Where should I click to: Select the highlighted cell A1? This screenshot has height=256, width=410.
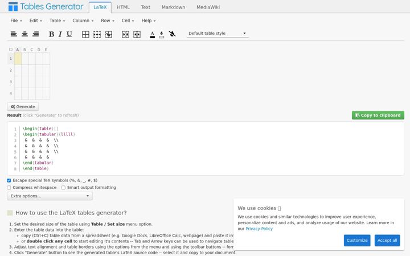pos(18,59)
